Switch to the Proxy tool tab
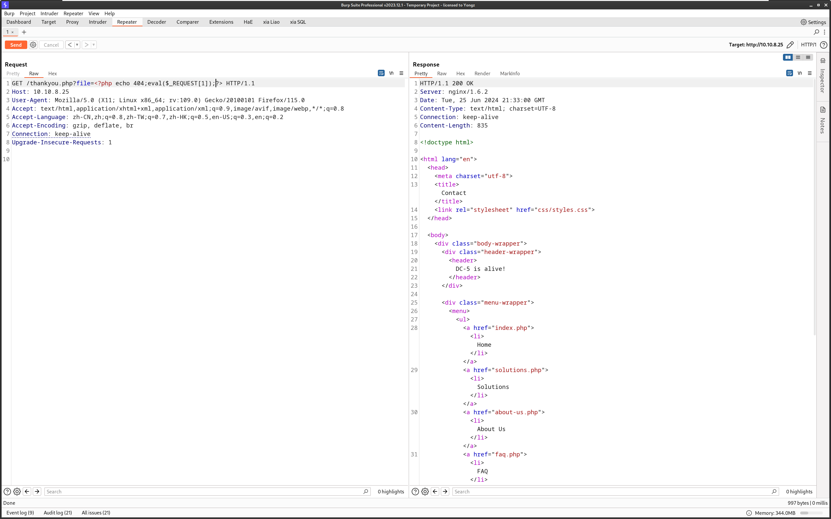This screenshot has height=519, width=831. pos(72,22)
